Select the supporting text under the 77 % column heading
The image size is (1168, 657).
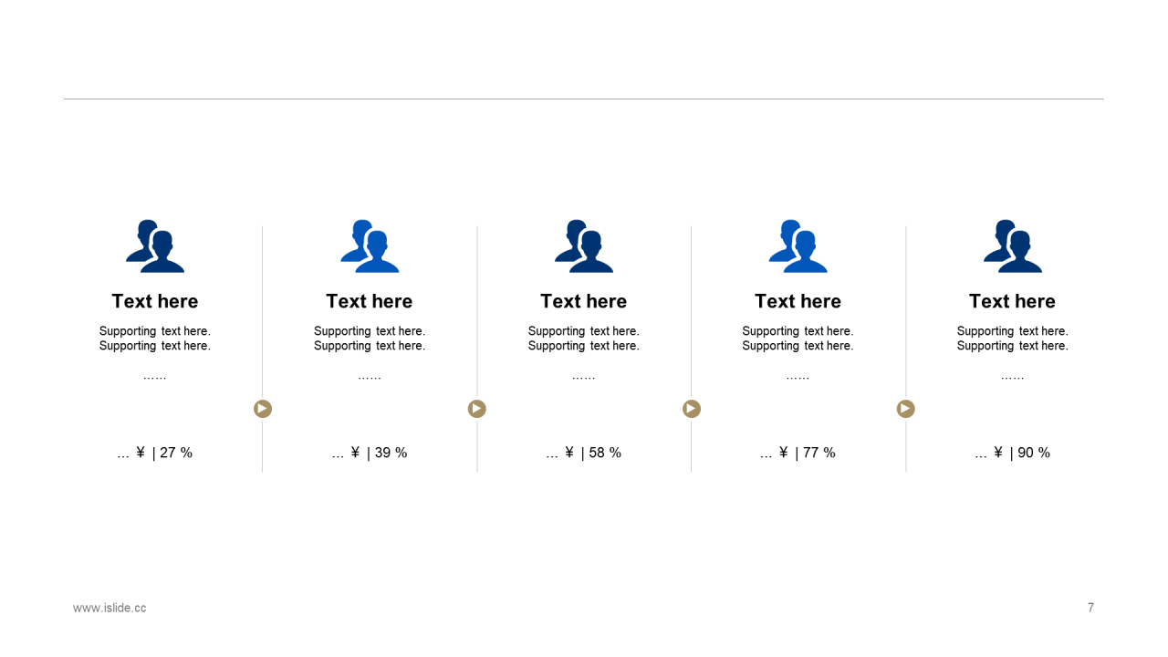(x=798, y=339)
